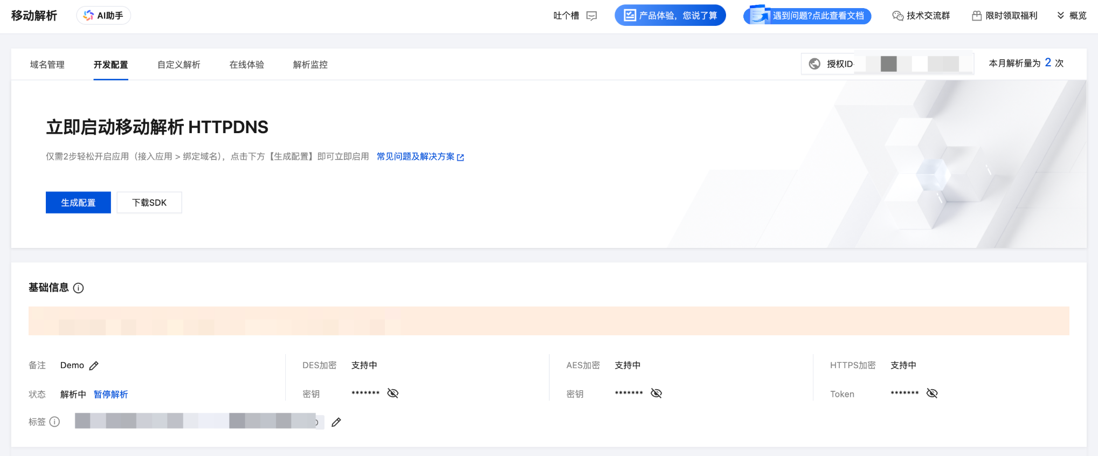The width and height of the screenshot is (1098, 456).
Task: Edit the 标签 tags with pencil icon
Action: (336, 422)
